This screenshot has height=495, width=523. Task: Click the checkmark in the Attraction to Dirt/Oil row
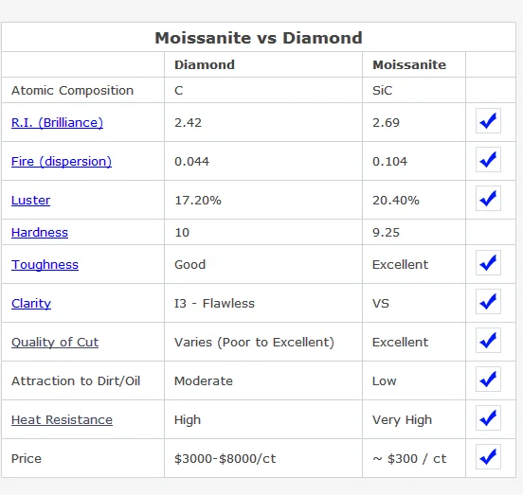click(x=488, y=380)
